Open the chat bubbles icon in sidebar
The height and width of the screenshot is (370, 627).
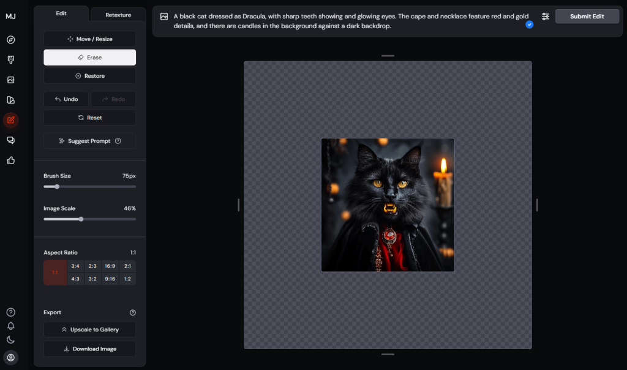pos(10,140)
